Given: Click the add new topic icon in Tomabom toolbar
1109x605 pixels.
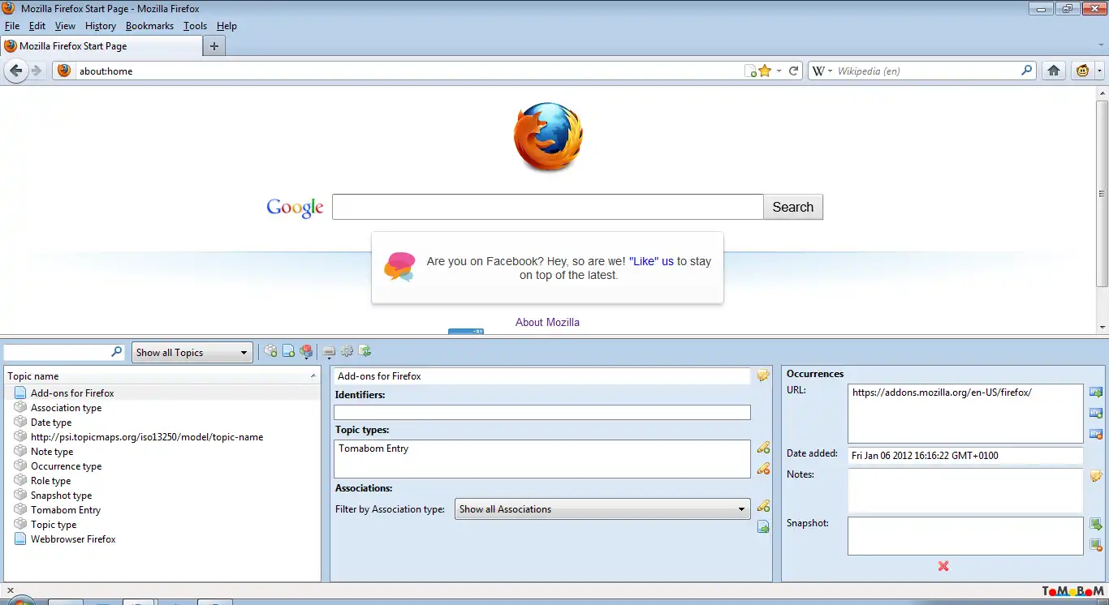Looking at the screenshot, I should pyautogui.click(x=270, y=351).
